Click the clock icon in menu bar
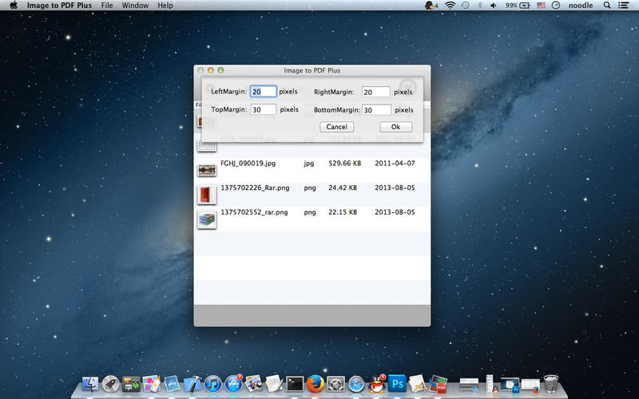The image size is (639, 399). coord(556,6)
